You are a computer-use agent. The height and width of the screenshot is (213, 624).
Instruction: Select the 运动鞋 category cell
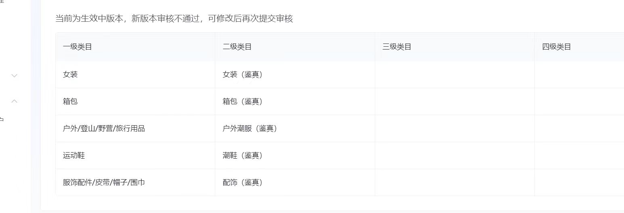(74, 155)
